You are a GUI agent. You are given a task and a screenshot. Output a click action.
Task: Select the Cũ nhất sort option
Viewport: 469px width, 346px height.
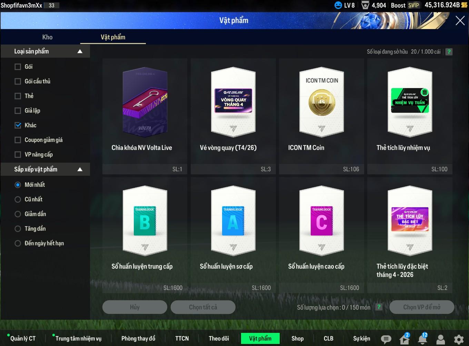coord(18,200)
